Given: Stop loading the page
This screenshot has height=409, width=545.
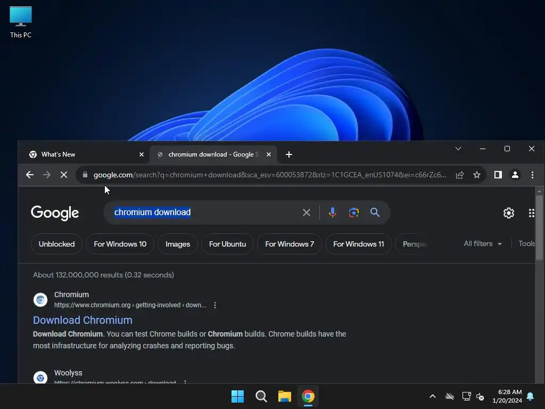Looking at the screenshot, I should (64, 175).
